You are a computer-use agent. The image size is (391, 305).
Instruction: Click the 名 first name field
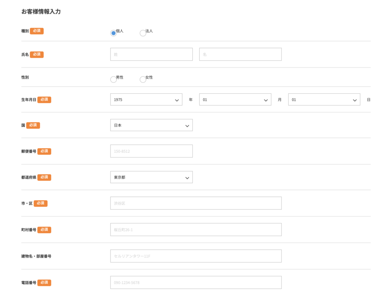(240, 54)
